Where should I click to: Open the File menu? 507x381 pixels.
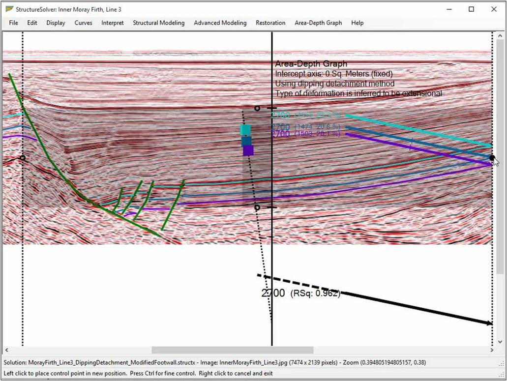point(13,23)
